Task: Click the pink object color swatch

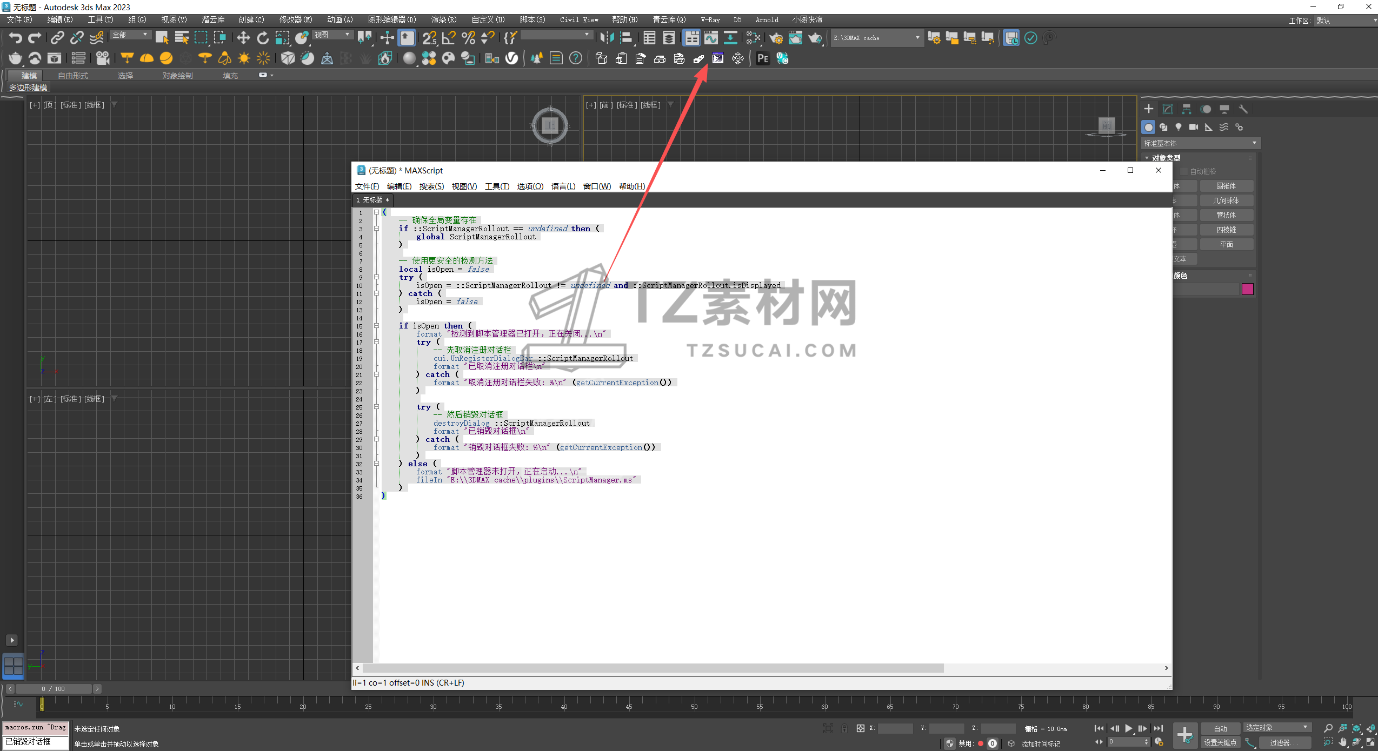Action: pyautogui.click(x=1248, y=289)
